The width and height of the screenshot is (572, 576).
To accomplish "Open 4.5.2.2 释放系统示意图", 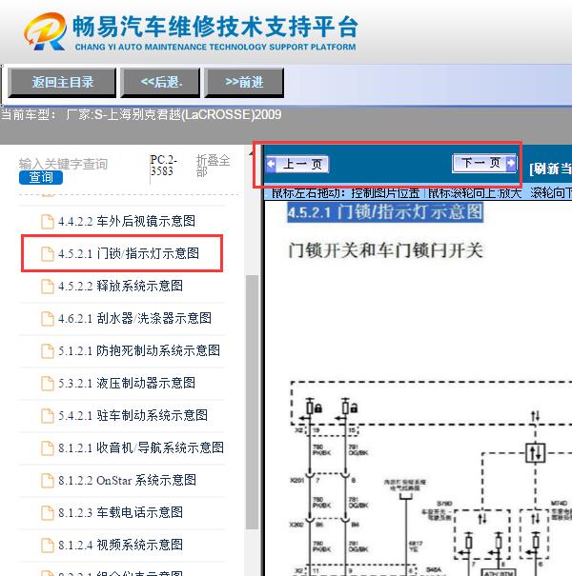I will coord(120,286).
